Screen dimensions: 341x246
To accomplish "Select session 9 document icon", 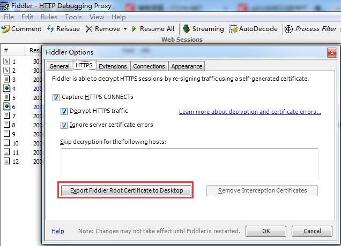I will (x=7, y=134).
